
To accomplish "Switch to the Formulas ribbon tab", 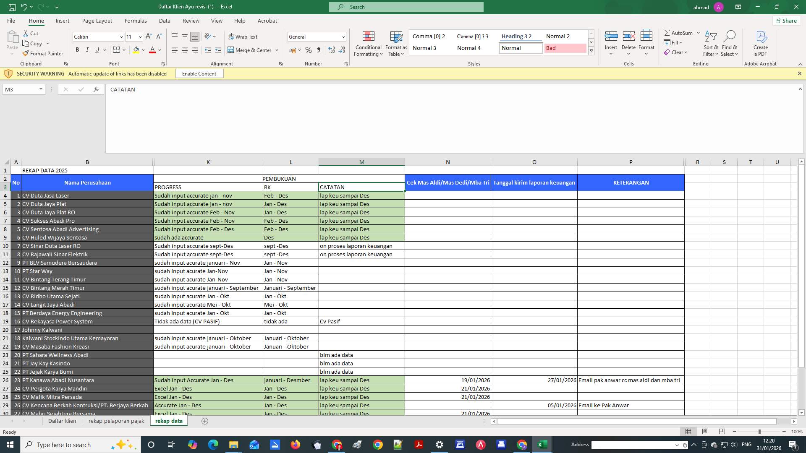I will (x=136, y=21).
